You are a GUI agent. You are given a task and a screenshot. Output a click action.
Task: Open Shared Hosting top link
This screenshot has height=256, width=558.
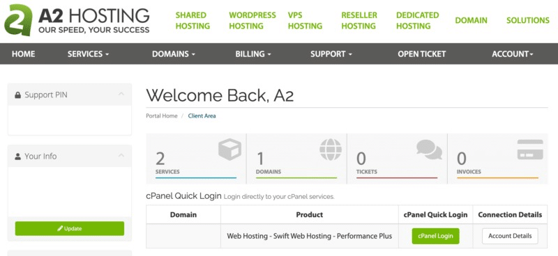pyautogui.click(x=193, y=21)
